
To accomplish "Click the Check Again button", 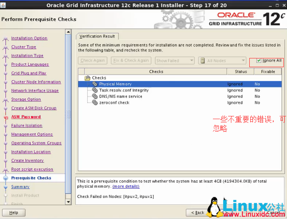I will 92,60.
